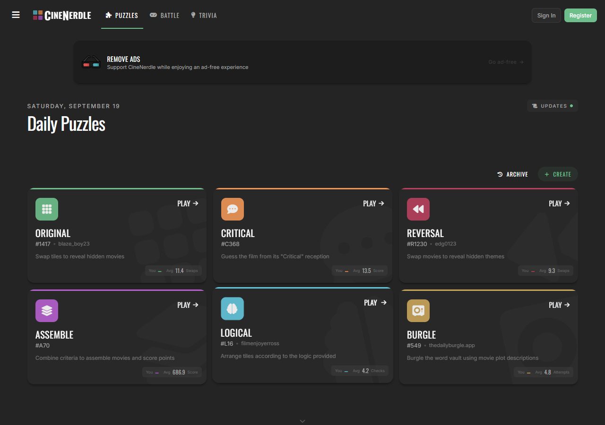Open the puzzle Archive
Screen dimensions: 605x425
[x=513, y=174]
